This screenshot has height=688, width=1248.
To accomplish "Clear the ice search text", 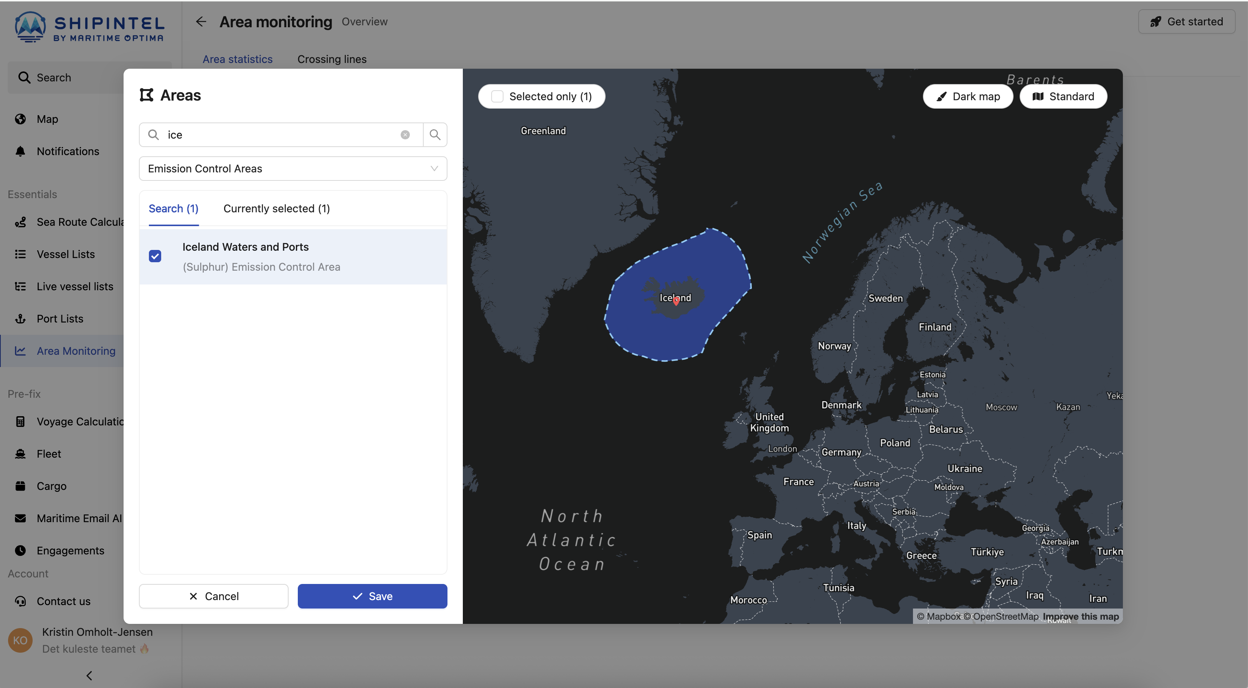I will click(405, 135).
